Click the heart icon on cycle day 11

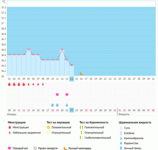(57, 95)
